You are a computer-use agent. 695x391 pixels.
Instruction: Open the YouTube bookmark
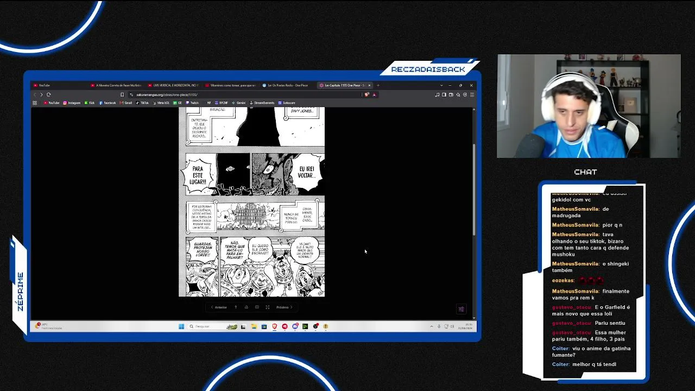pyautogui.click(x=52, y=103)
